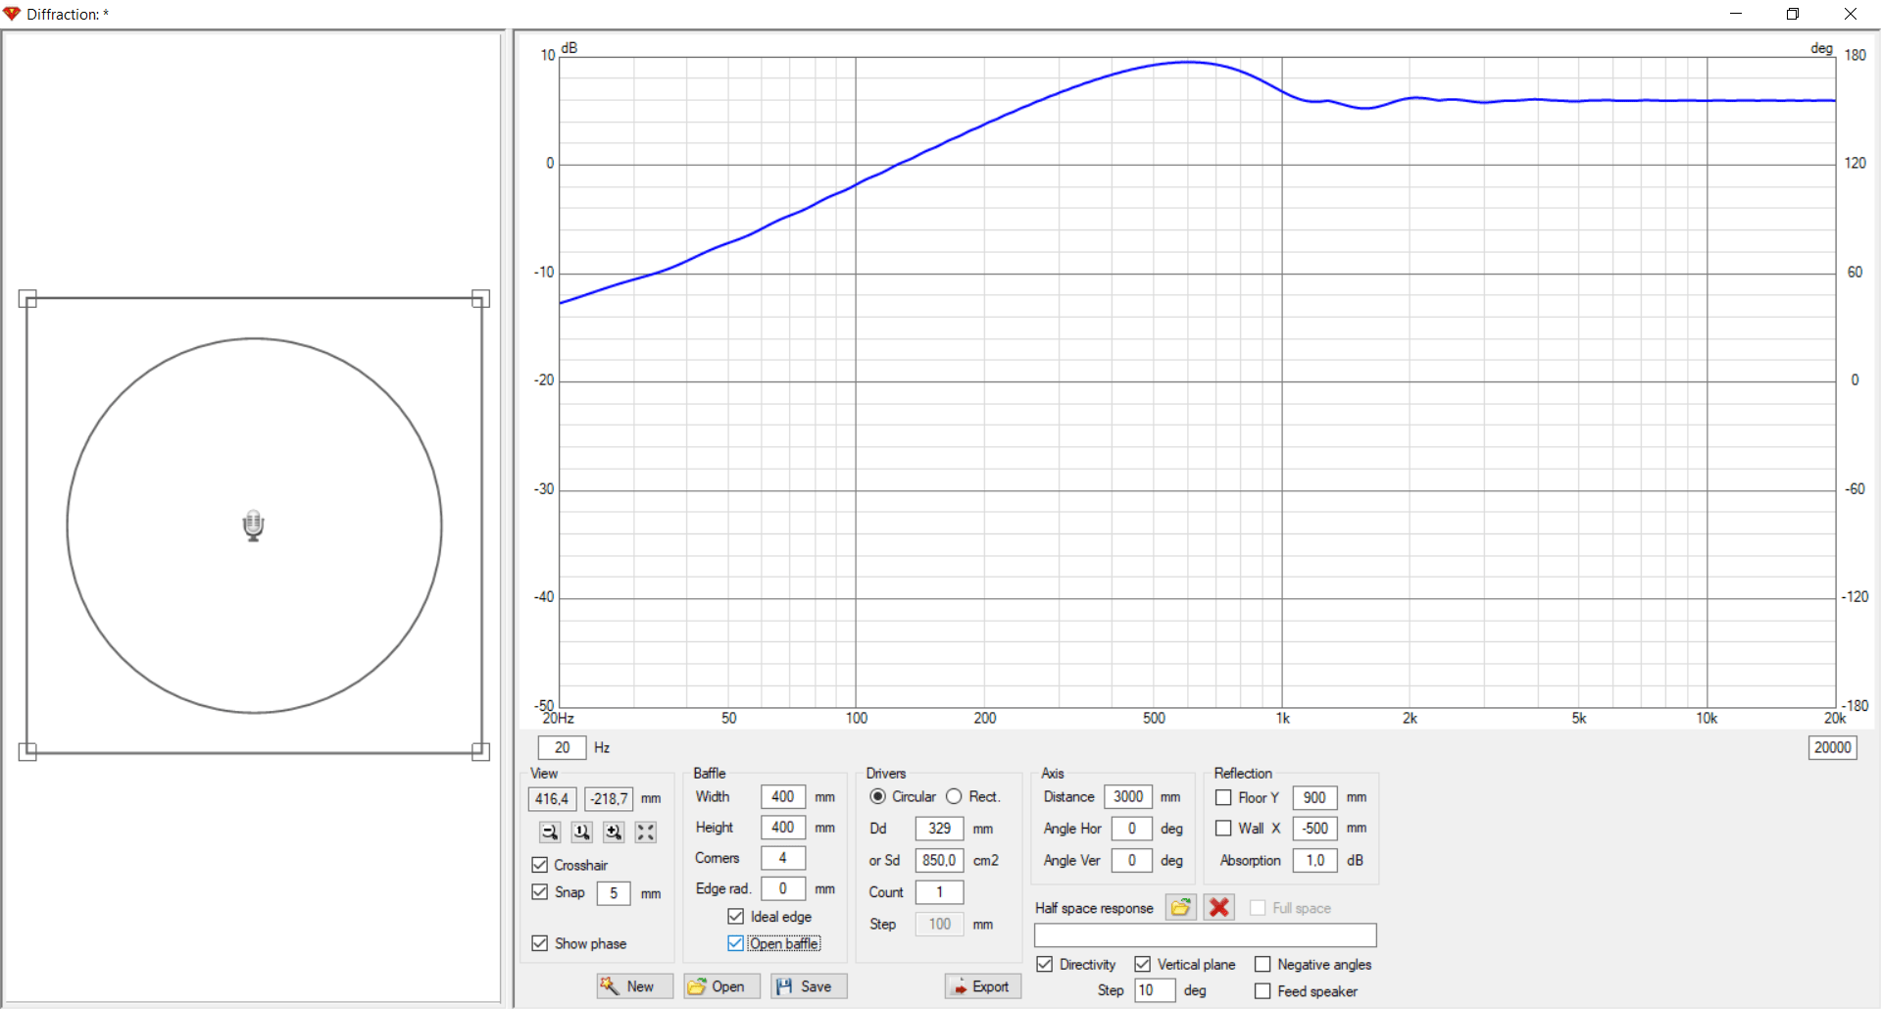
Task: Click the New button
Action: (635, 986)
